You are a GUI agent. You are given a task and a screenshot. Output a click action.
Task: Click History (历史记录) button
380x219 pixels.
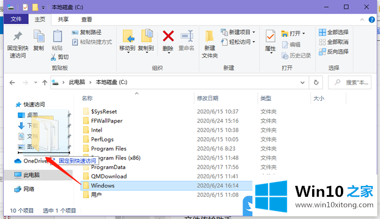(296, 56)
